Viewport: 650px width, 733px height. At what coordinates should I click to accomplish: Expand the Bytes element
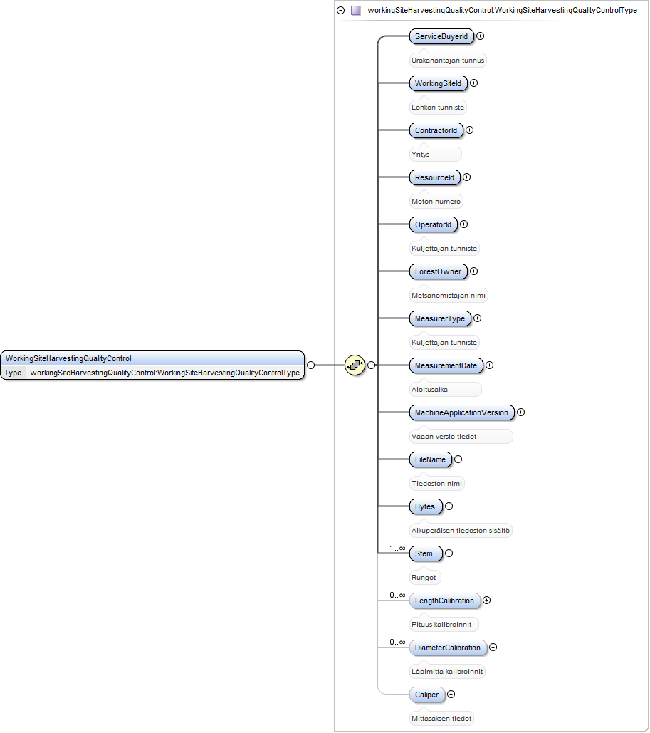(449, 506)
